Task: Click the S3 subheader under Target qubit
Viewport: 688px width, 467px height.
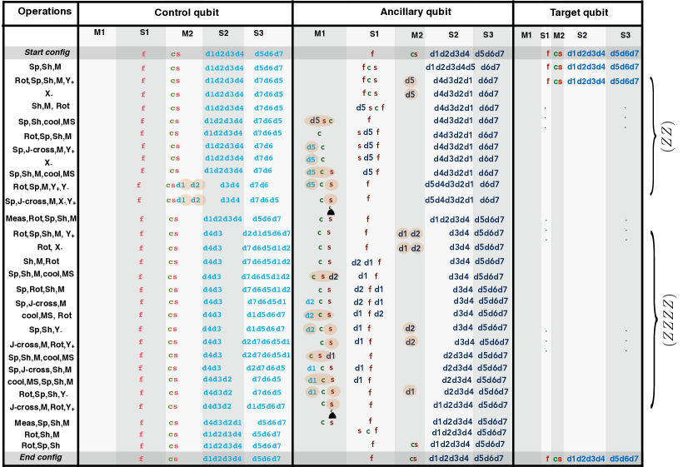Action: coord(626,35)
